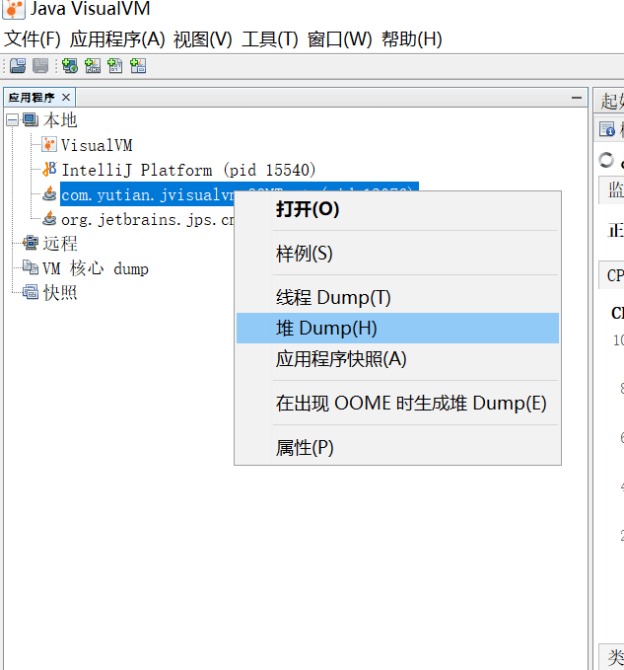624x670 pixels.
Task: Click the Add Remote Host toolbar icon
Action: click(x=70, y=66)
